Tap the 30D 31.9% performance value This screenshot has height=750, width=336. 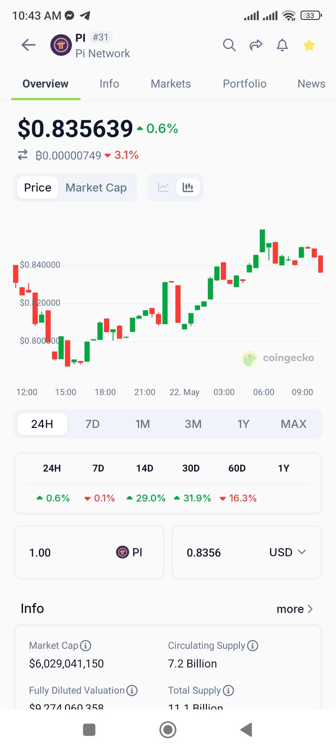tap(192, 498)
